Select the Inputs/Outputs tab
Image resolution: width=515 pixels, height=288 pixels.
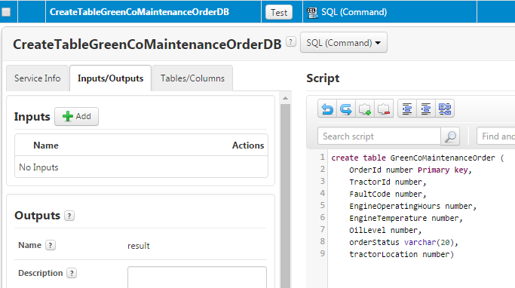(x=110, y=78)
